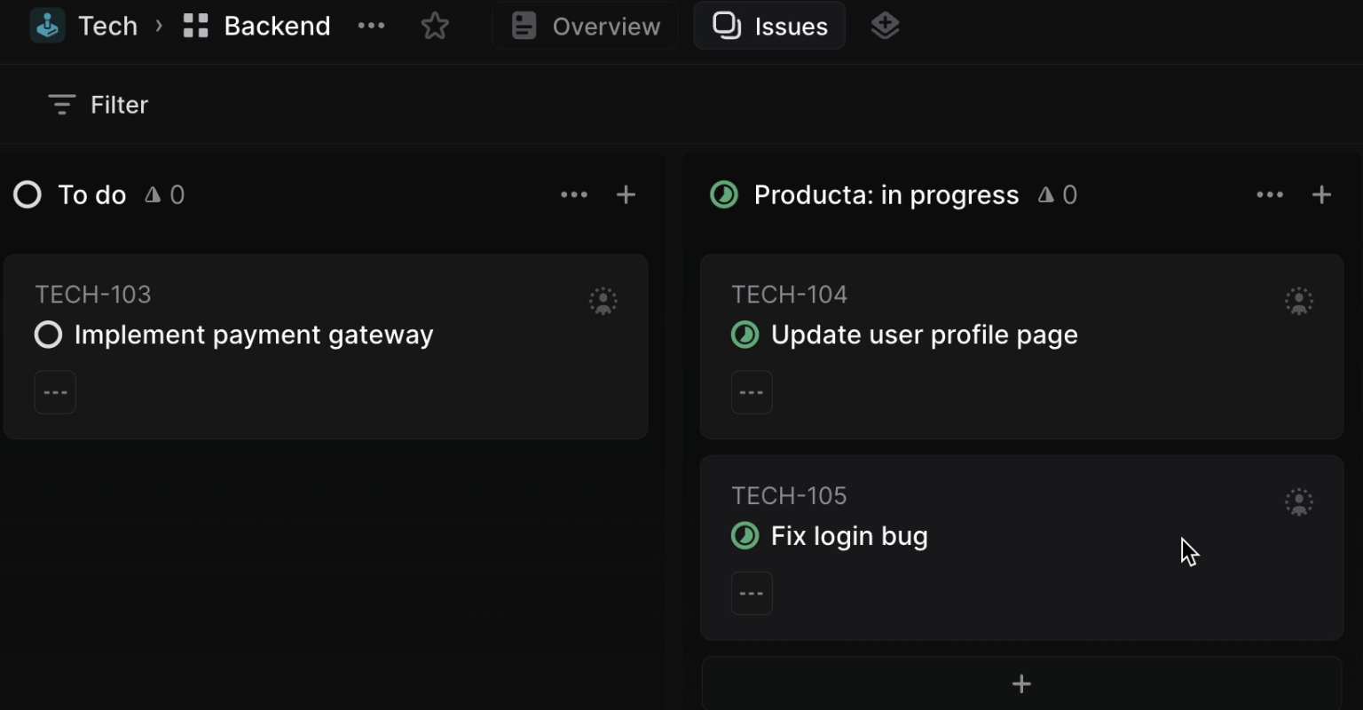
Task: Open the stacked layers view icon
Action: pyautogui.click(x=885, y=27)
